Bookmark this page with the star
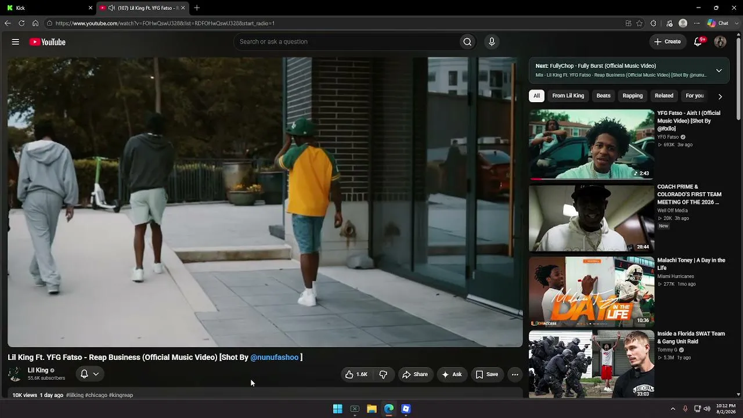743x418 pixels. [640, 23]
